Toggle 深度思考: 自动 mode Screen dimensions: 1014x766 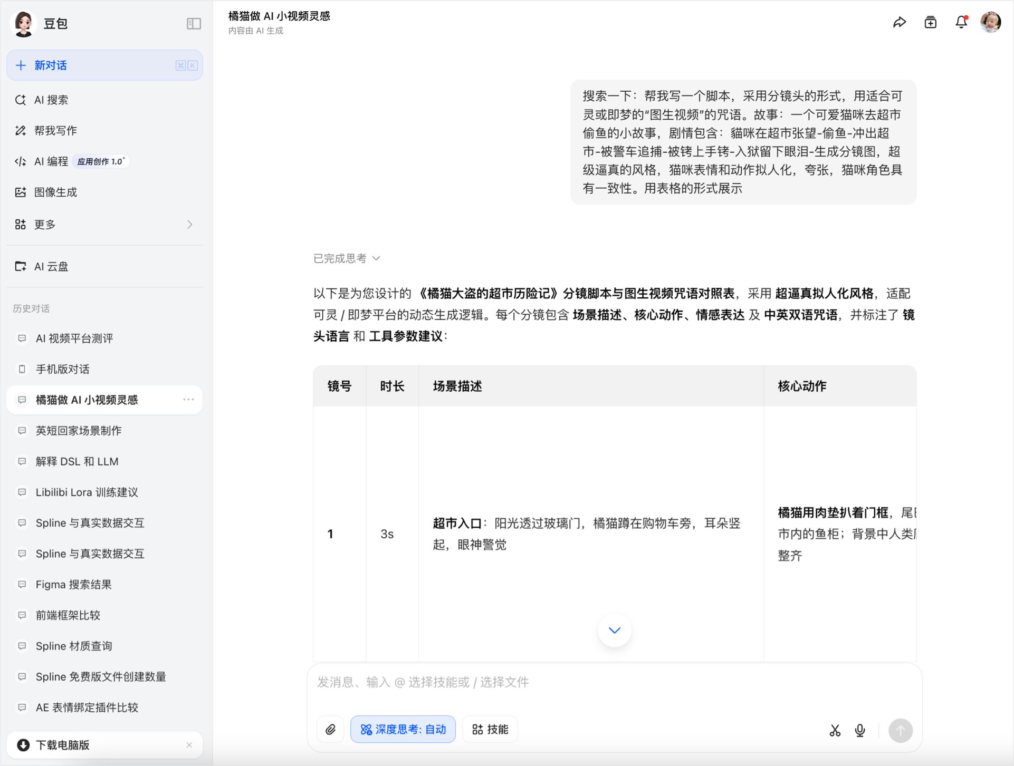[403, 729]
